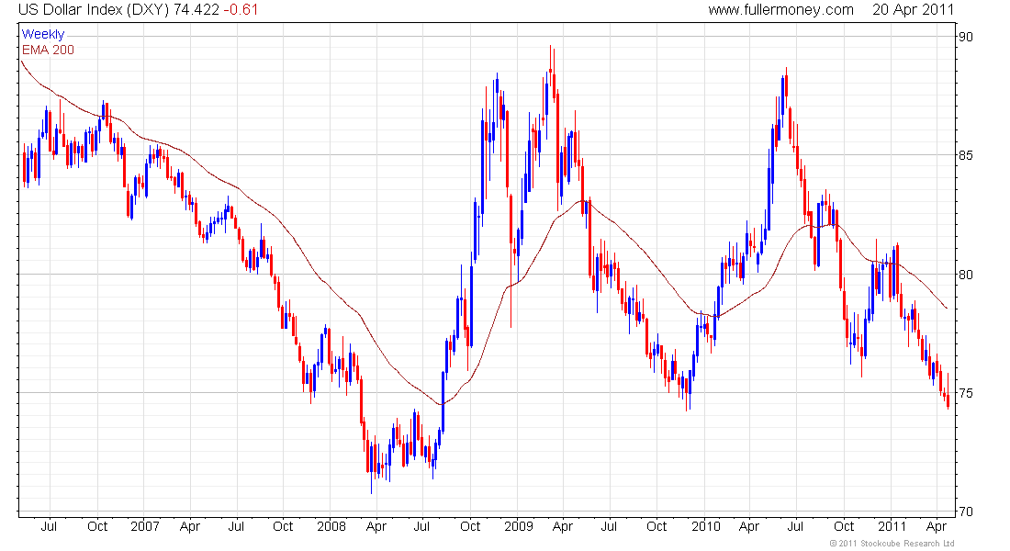This screenshot has height=551, width=1010.
Task: Click the 2010 x-axis year label
Action: (705, 526)
